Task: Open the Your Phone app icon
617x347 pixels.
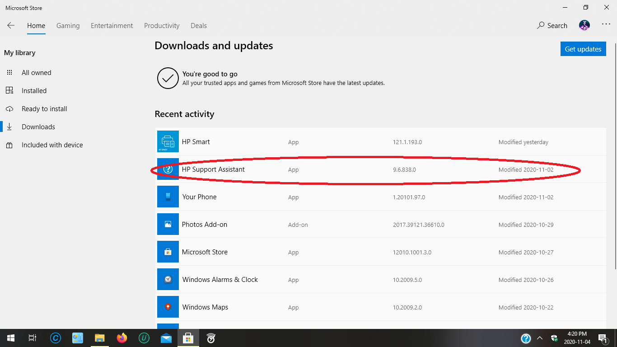Action: (168, 197)
